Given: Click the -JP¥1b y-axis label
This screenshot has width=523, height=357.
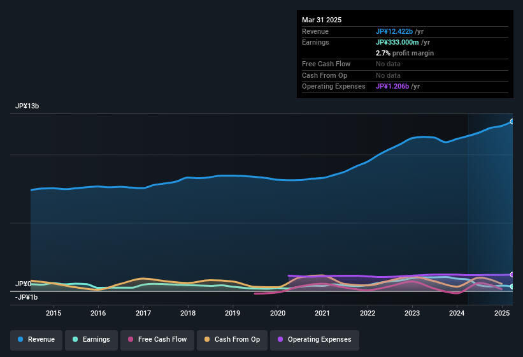Looking at the screenshot, I should tap(26, 297).
